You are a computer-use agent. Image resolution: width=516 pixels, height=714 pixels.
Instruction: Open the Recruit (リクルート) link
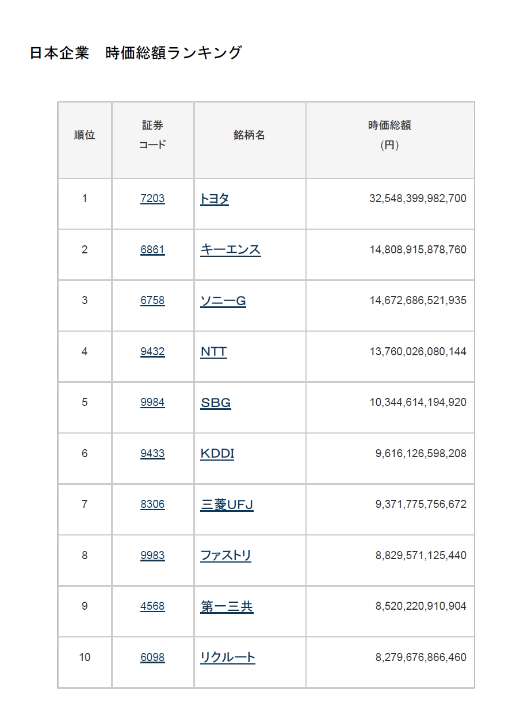(228, 658)
